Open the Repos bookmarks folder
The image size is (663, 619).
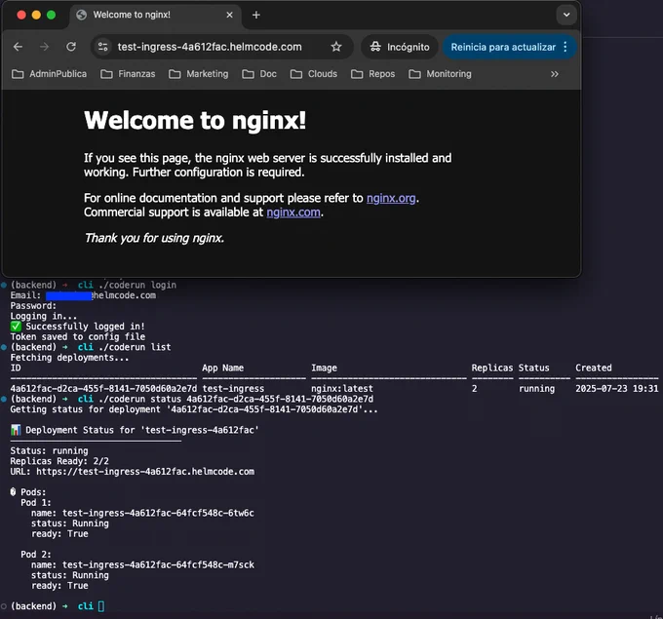372,74
